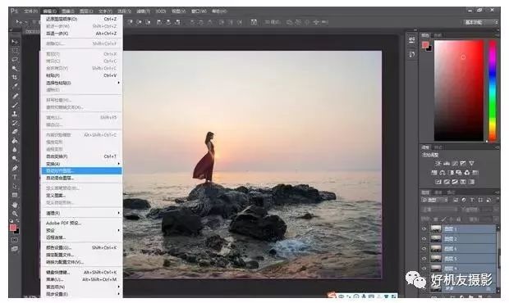The height and width of the screenshot is (303, 509).
Task: Add a Brightness/Contrast adjustment
Action: coord(438,164)
